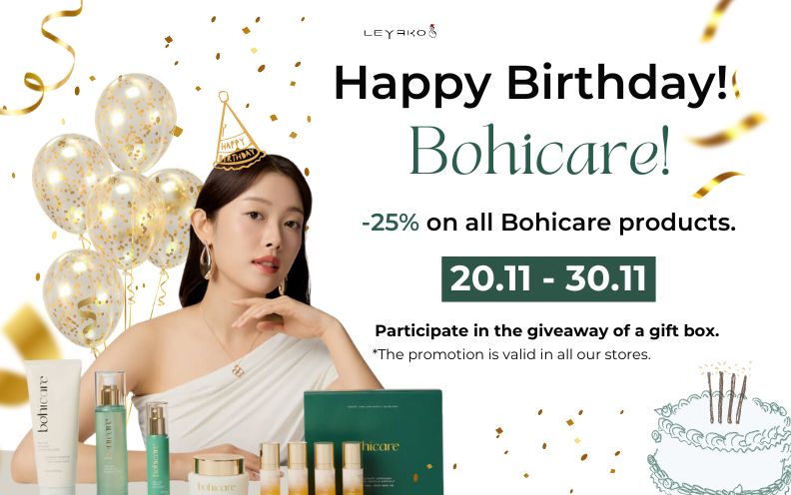Click the promotion valid in all stores note
This screenshot has height=495, width=791.
pyautogui.click(x=511, y=354)
